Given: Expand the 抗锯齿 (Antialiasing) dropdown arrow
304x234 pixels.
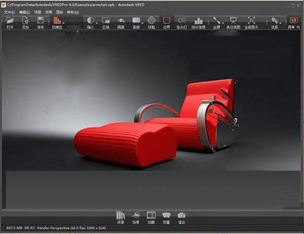Looking at the screenshot, I should [63, 23].
